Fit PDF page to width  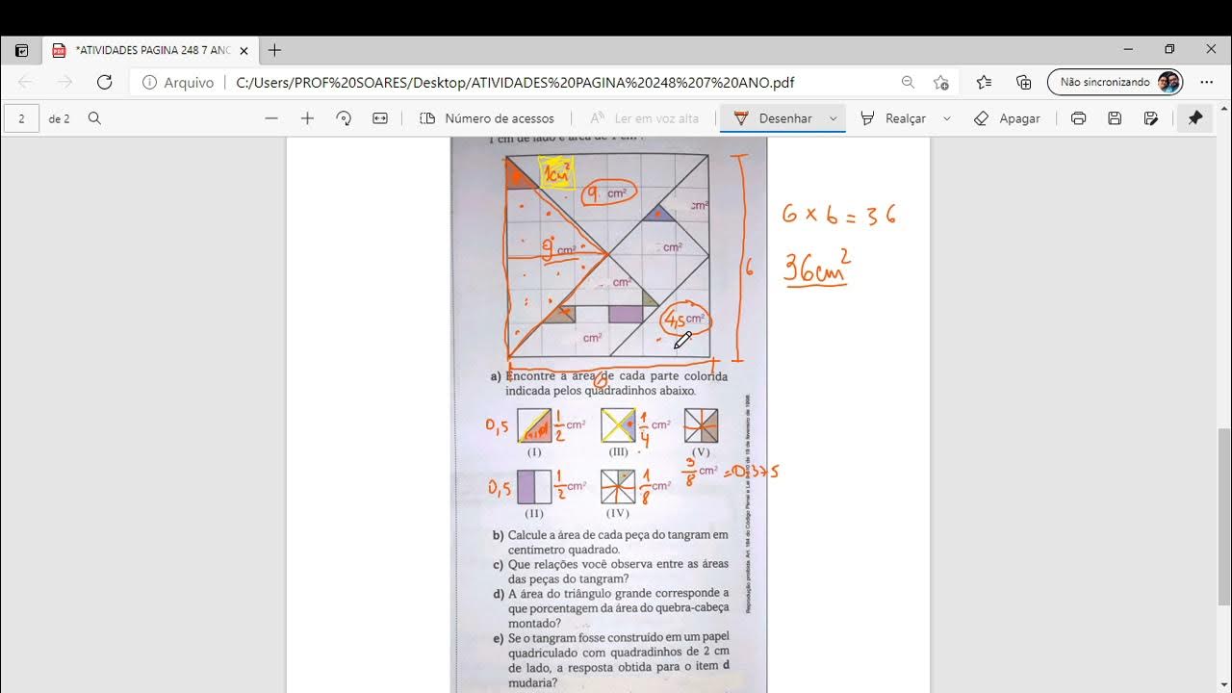(x=380, y=118)
